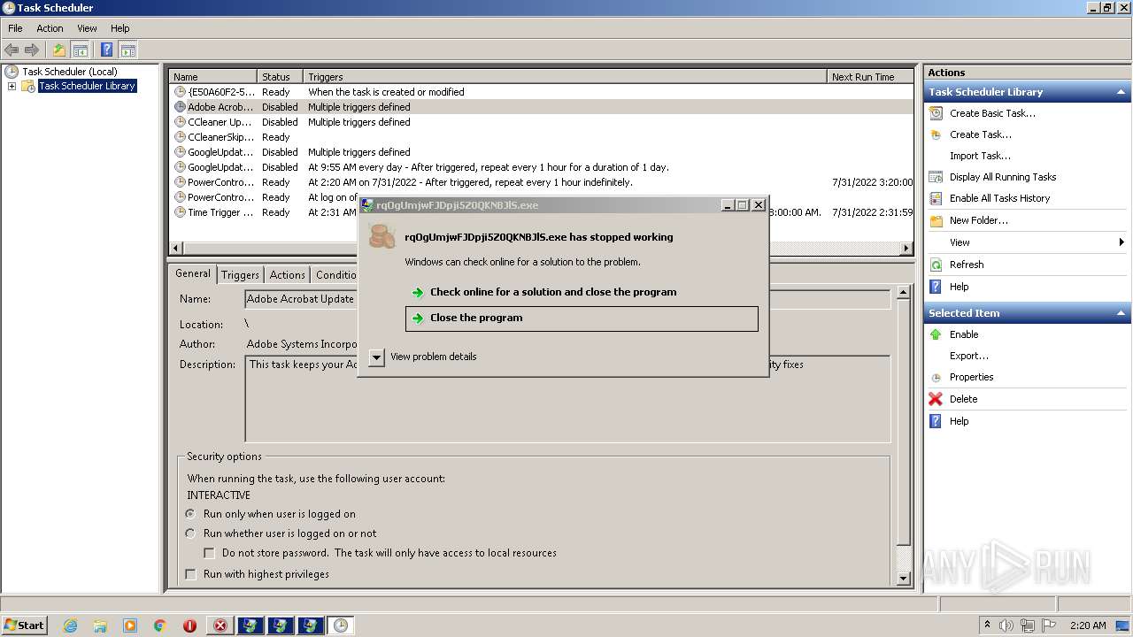Collapse the Task Scheduler Library actions section
Image resolution: width=1133 pixels, height=637 pixels.
pos(1121,92)
